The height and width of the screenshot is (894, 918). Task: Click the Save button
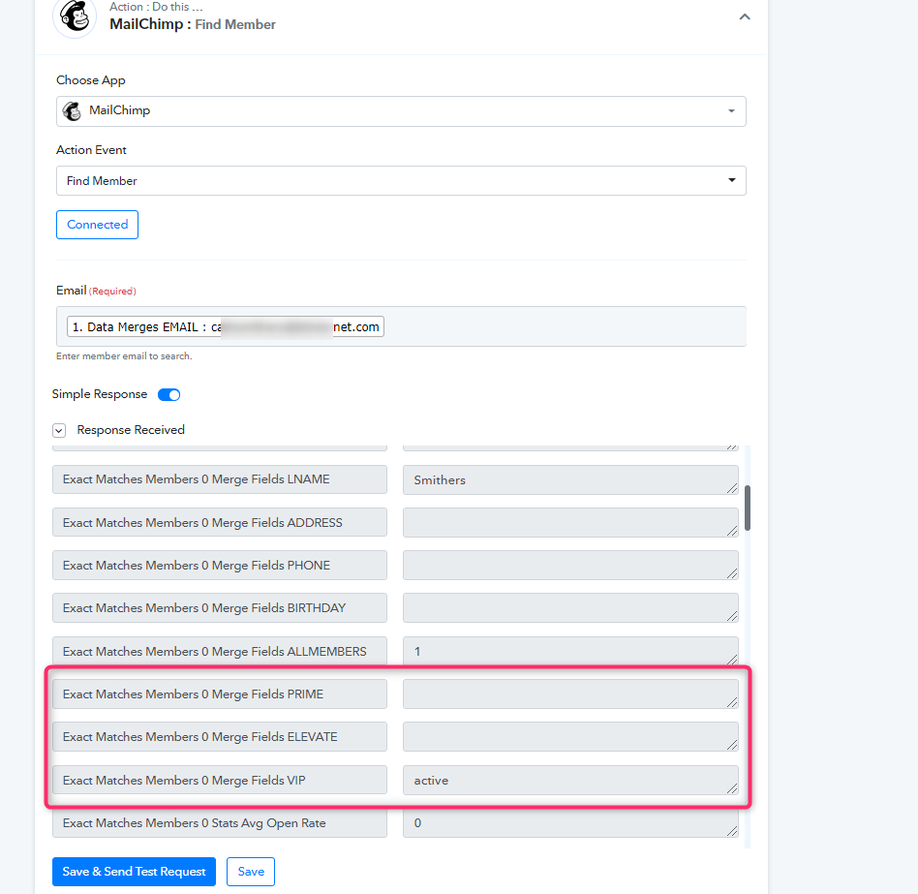[251, 872]
